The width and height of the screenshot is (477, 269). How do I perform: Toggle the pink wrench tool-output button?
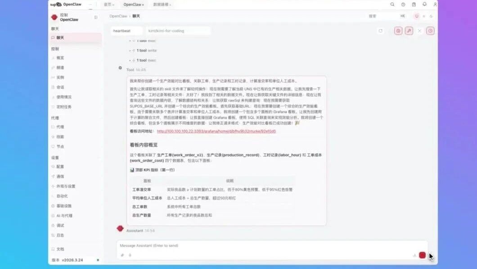pos(409,31)
